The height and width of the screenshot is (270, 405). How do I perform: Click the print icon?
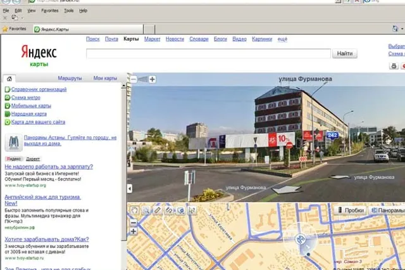coord(394,66)
